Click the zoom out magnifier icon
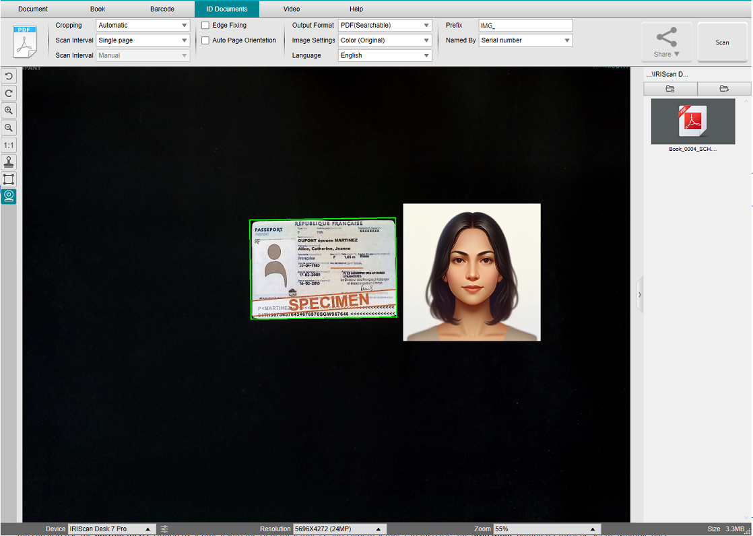 (9, 128)
